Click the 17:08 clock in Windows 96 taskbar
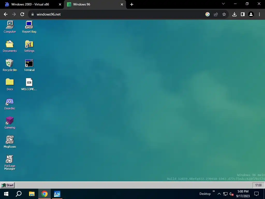Image resolution: width=265 pixels, height=199 pixels. (258, 185)
